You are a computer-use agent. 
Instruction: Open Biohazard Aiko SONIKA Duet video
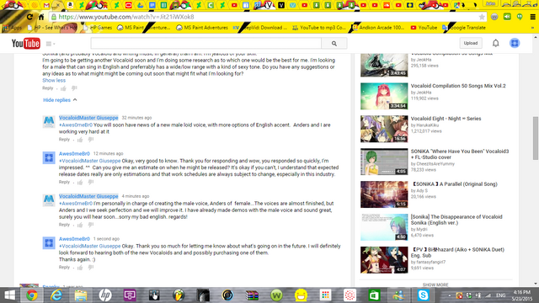457,252
